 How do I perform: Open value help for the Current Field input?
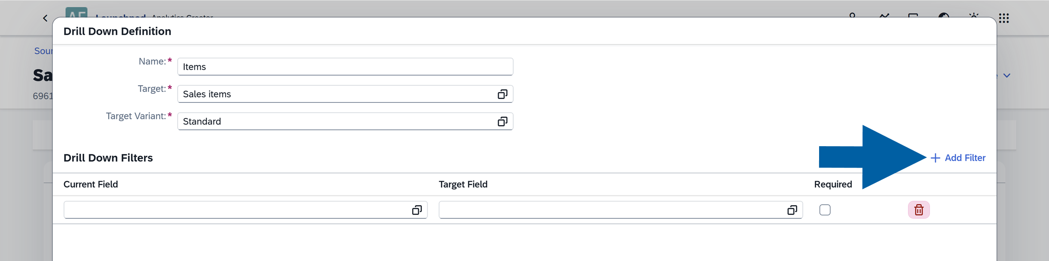click(416, 210)
